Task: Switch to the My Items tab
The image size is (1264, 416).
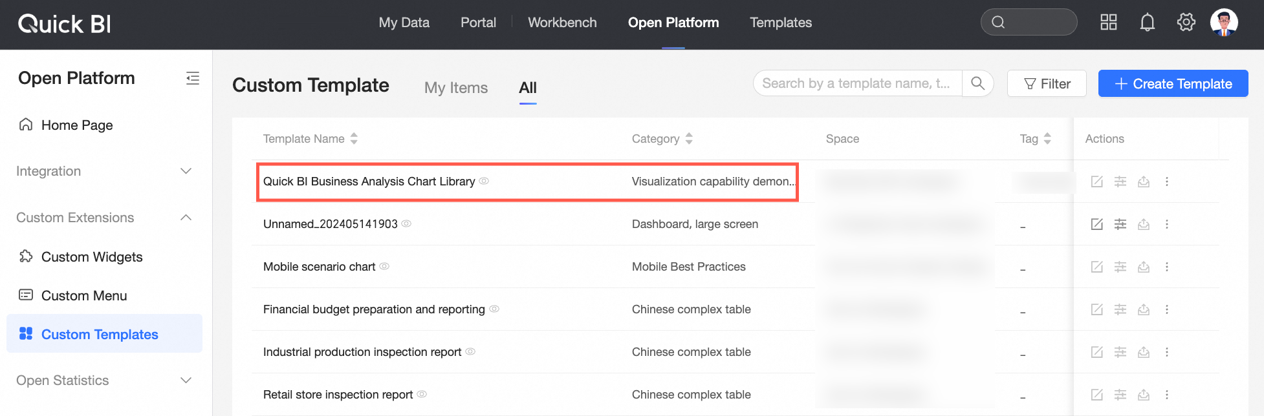Action: point(456,88)
